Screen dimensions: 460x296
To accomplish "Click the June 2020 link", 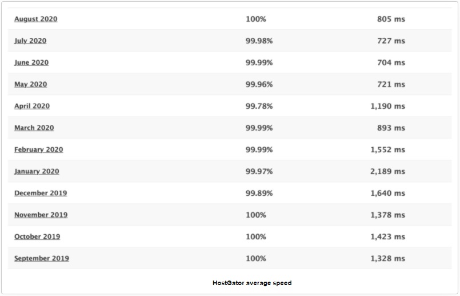I will click(x=31, y=62).
